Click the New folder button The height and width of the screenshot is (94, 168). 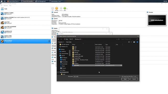point(69,42)
